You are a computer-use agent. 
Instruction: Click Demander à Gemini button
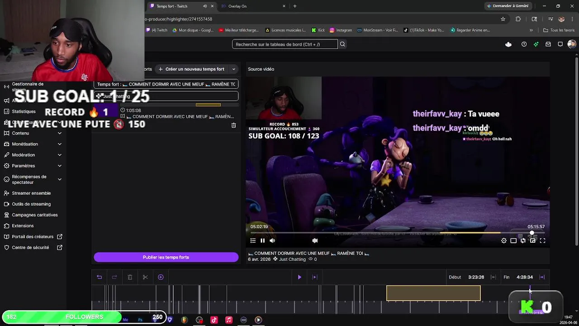click(507, 6)
